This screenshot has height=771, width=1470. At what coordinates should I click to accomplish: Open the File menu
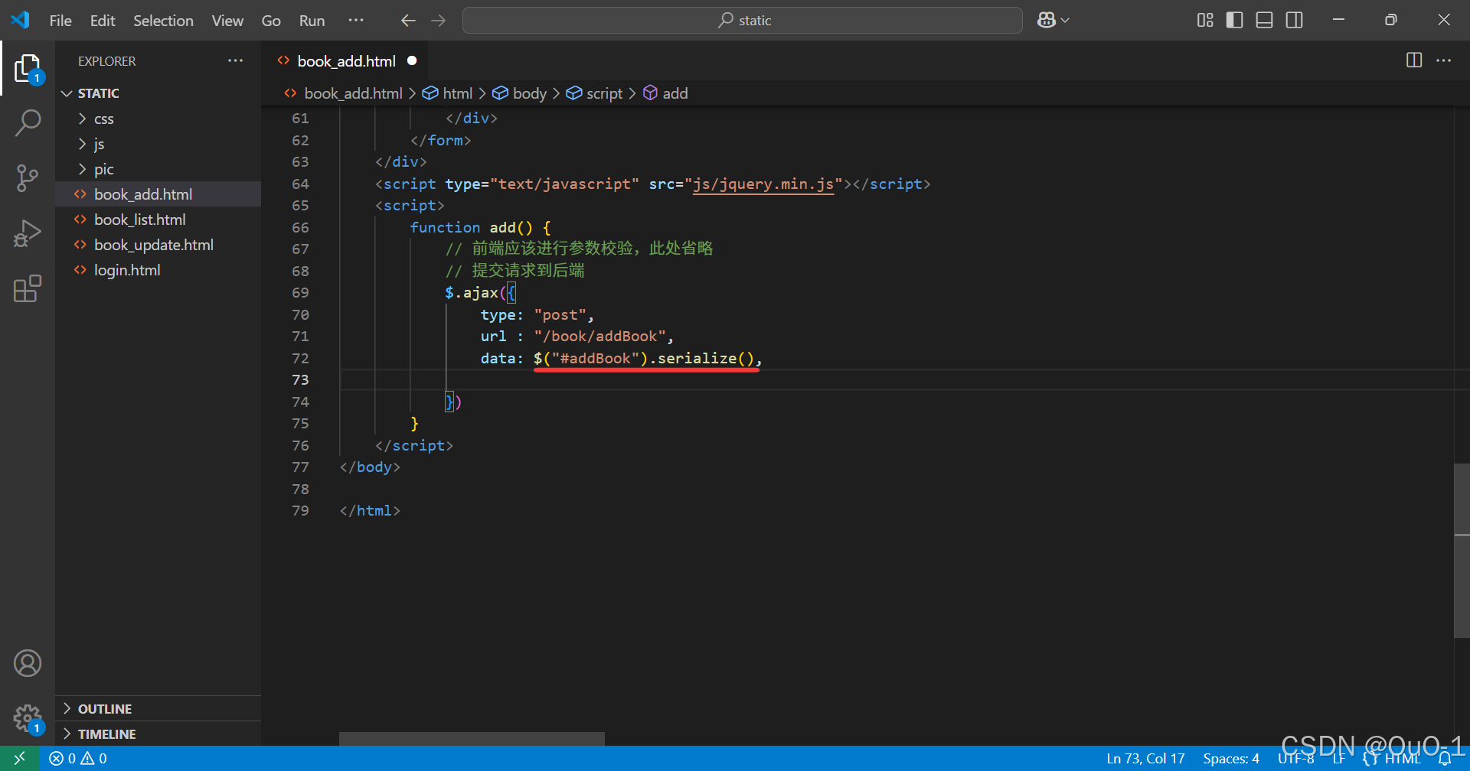coord(60,21)
